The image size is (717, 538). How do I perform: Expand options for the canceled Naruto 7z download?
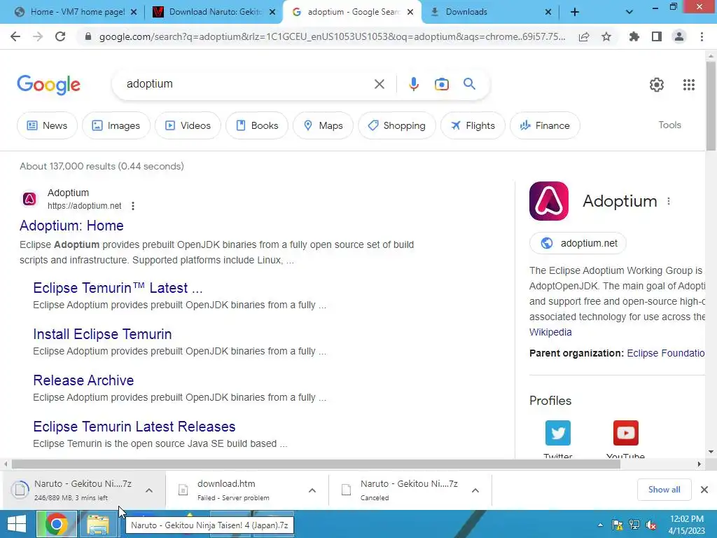click(x=475, y=490)
